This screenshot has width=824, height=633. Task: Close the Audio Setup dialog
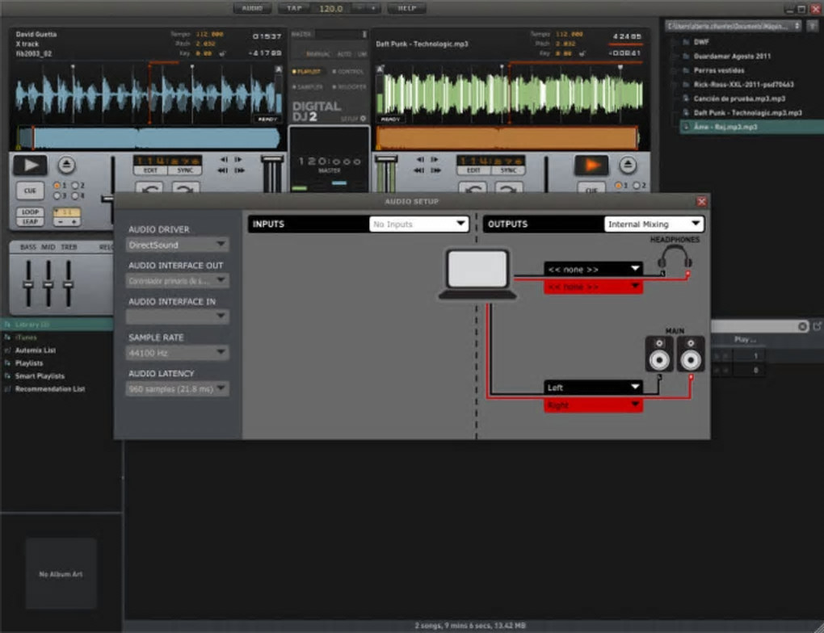point(701,201)
